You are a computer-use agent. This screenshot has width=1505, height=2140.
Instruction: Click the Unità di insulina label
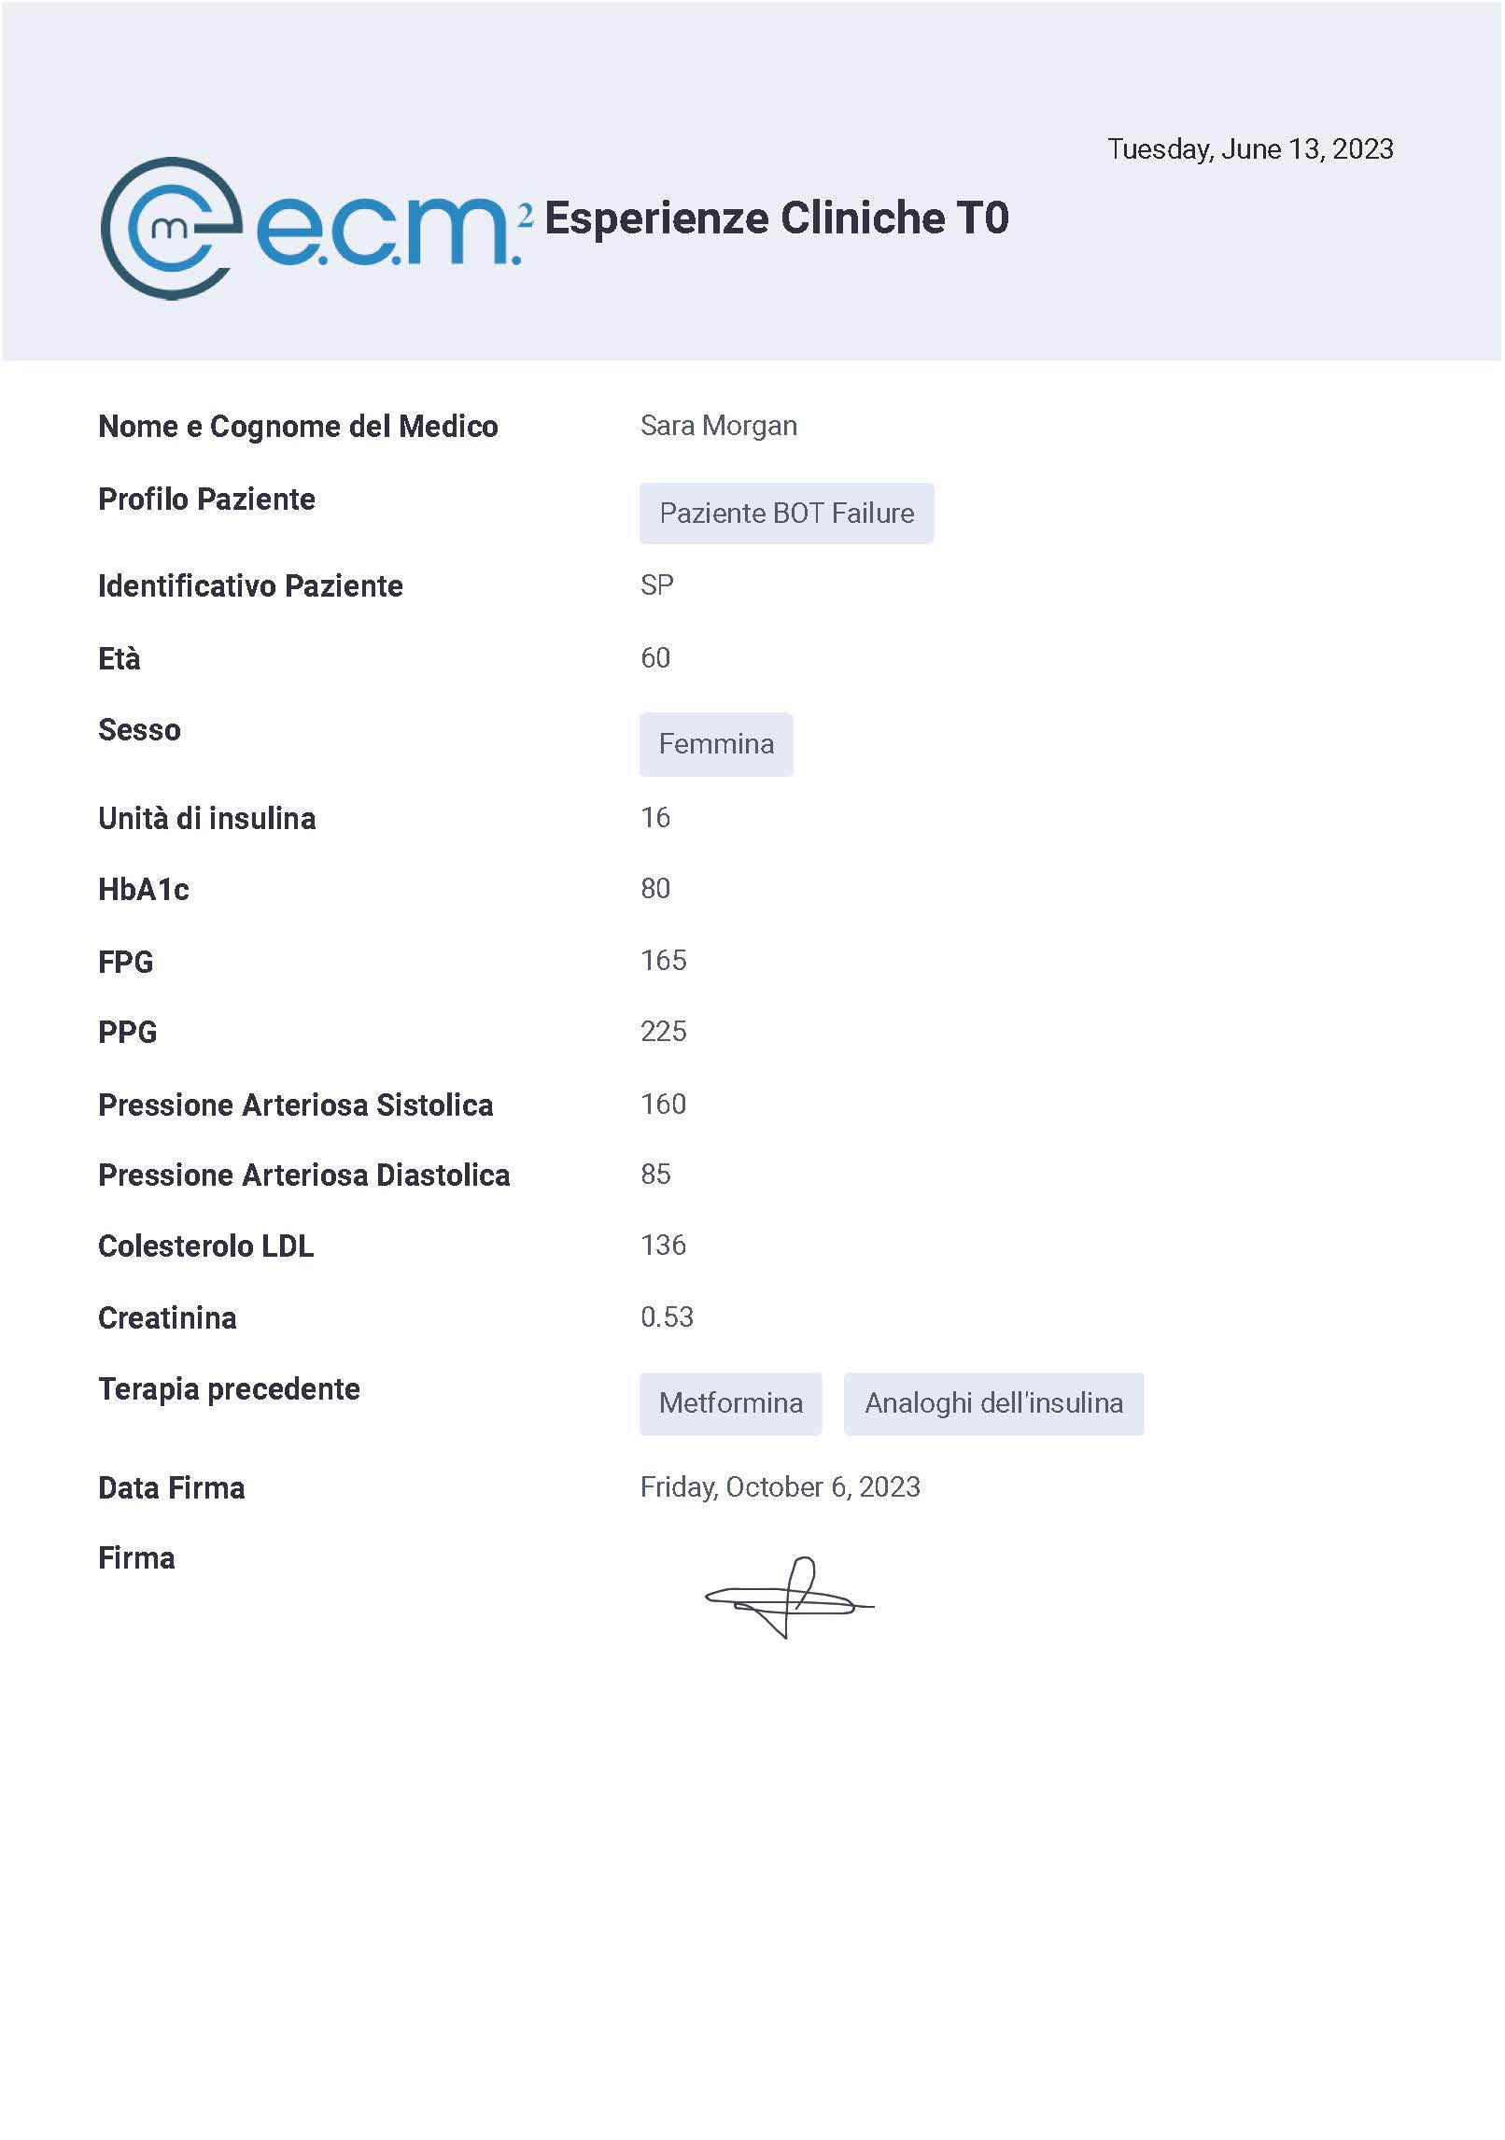click(207, 819)
